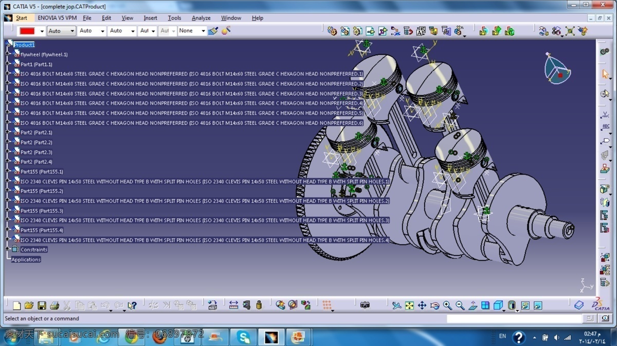
Task: Open the ENOVIA V5 VPM menu
Action: (x=57, y=18)
